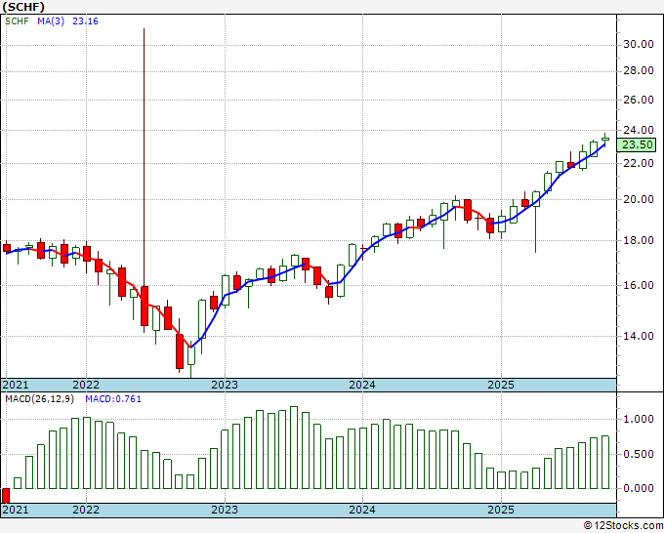664x533 pixels.
Task: Click the 1.000 MACD axis label
Action: (639, 419)
